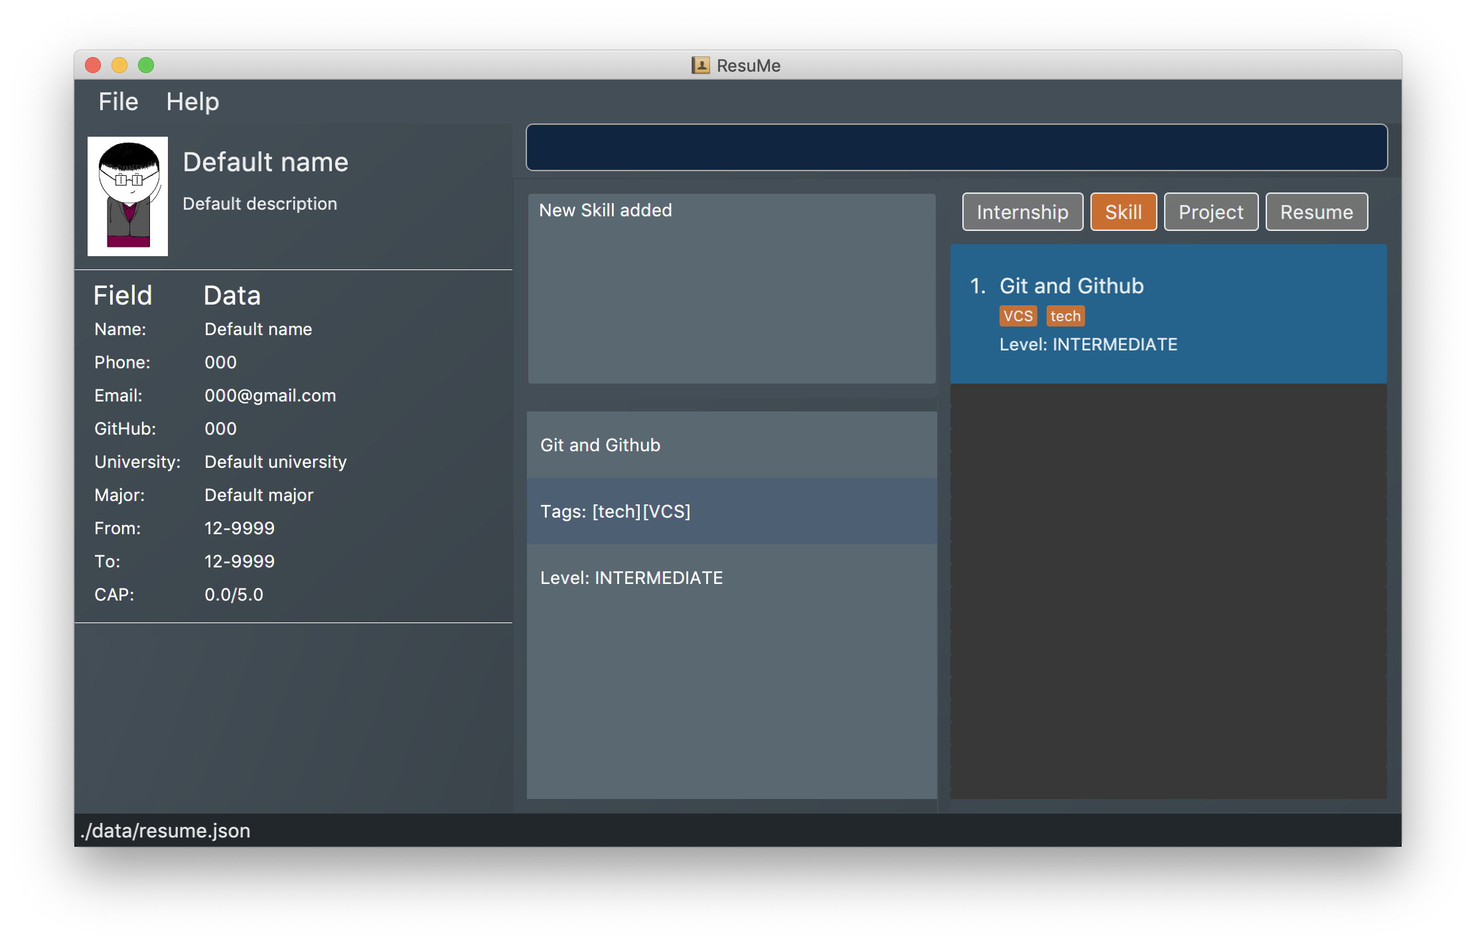Switch to Resume view
1476x945 pixels.
coord(1317,212)
